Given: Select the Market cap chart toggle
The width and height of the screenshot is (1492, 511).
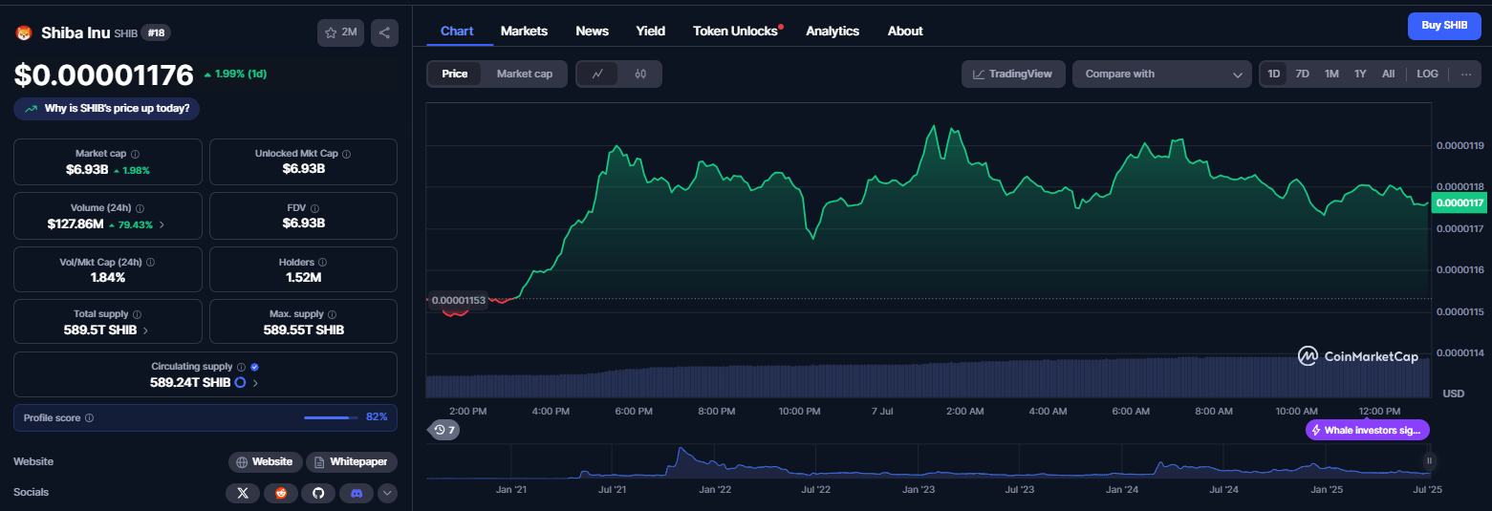Looking at the screenshot, I should 525,74.
